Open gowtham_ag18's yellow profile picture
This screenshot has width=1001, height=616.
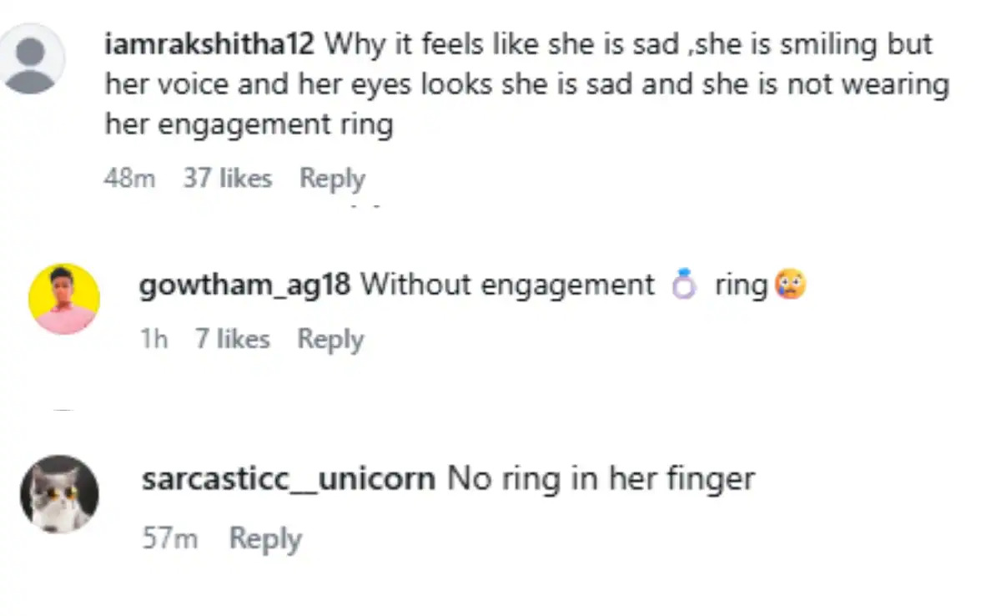point(64,300)
